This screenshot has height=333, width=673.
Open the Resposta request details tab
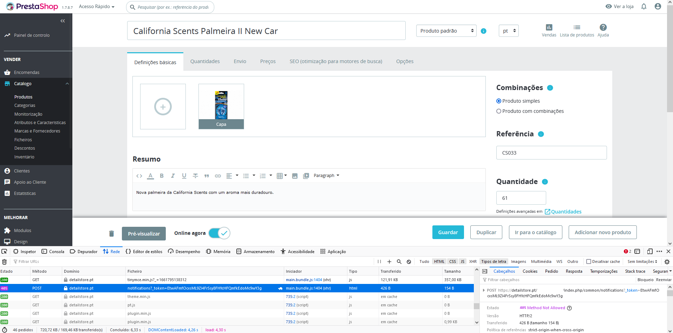coord(574,271)
